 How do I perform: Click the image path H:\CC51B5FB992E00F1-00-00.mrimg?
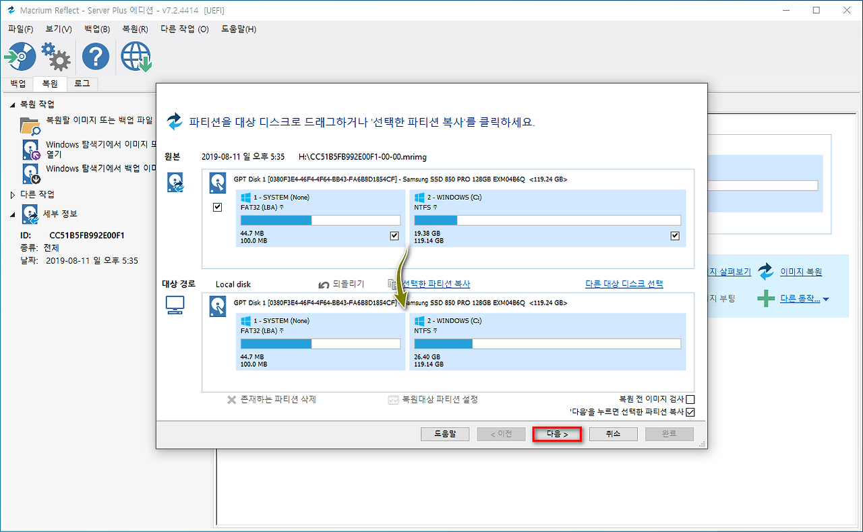(x=363, y=156)
